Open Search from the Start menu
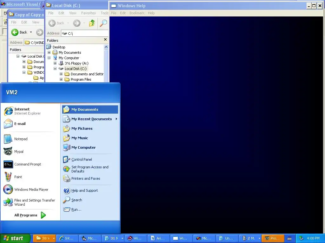 click(x=90, y=200)
